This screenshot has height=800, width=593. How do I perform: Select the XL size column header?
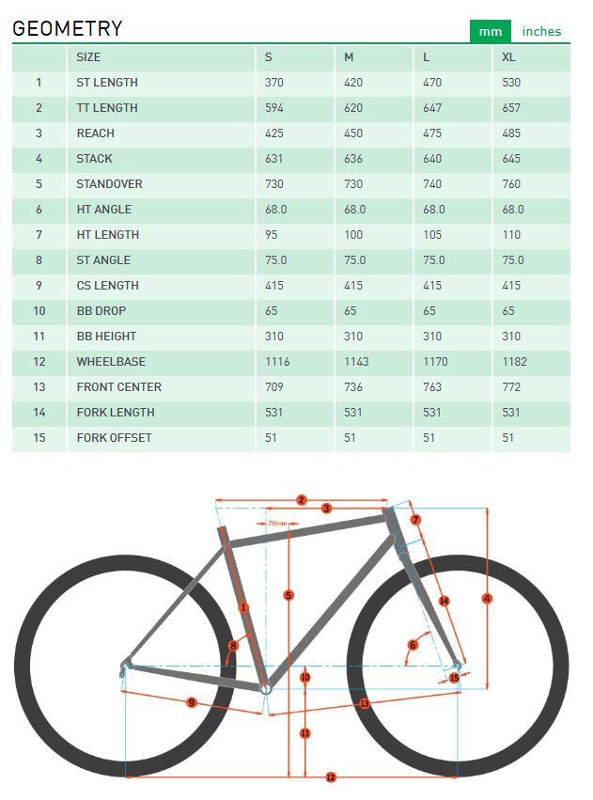coord(509,57)
